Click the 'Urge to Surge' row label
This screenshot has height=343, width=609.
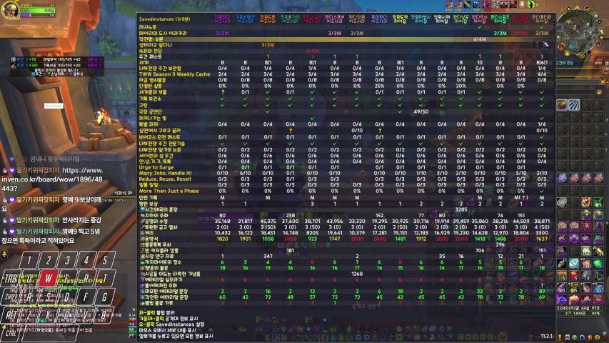(156, 167)
